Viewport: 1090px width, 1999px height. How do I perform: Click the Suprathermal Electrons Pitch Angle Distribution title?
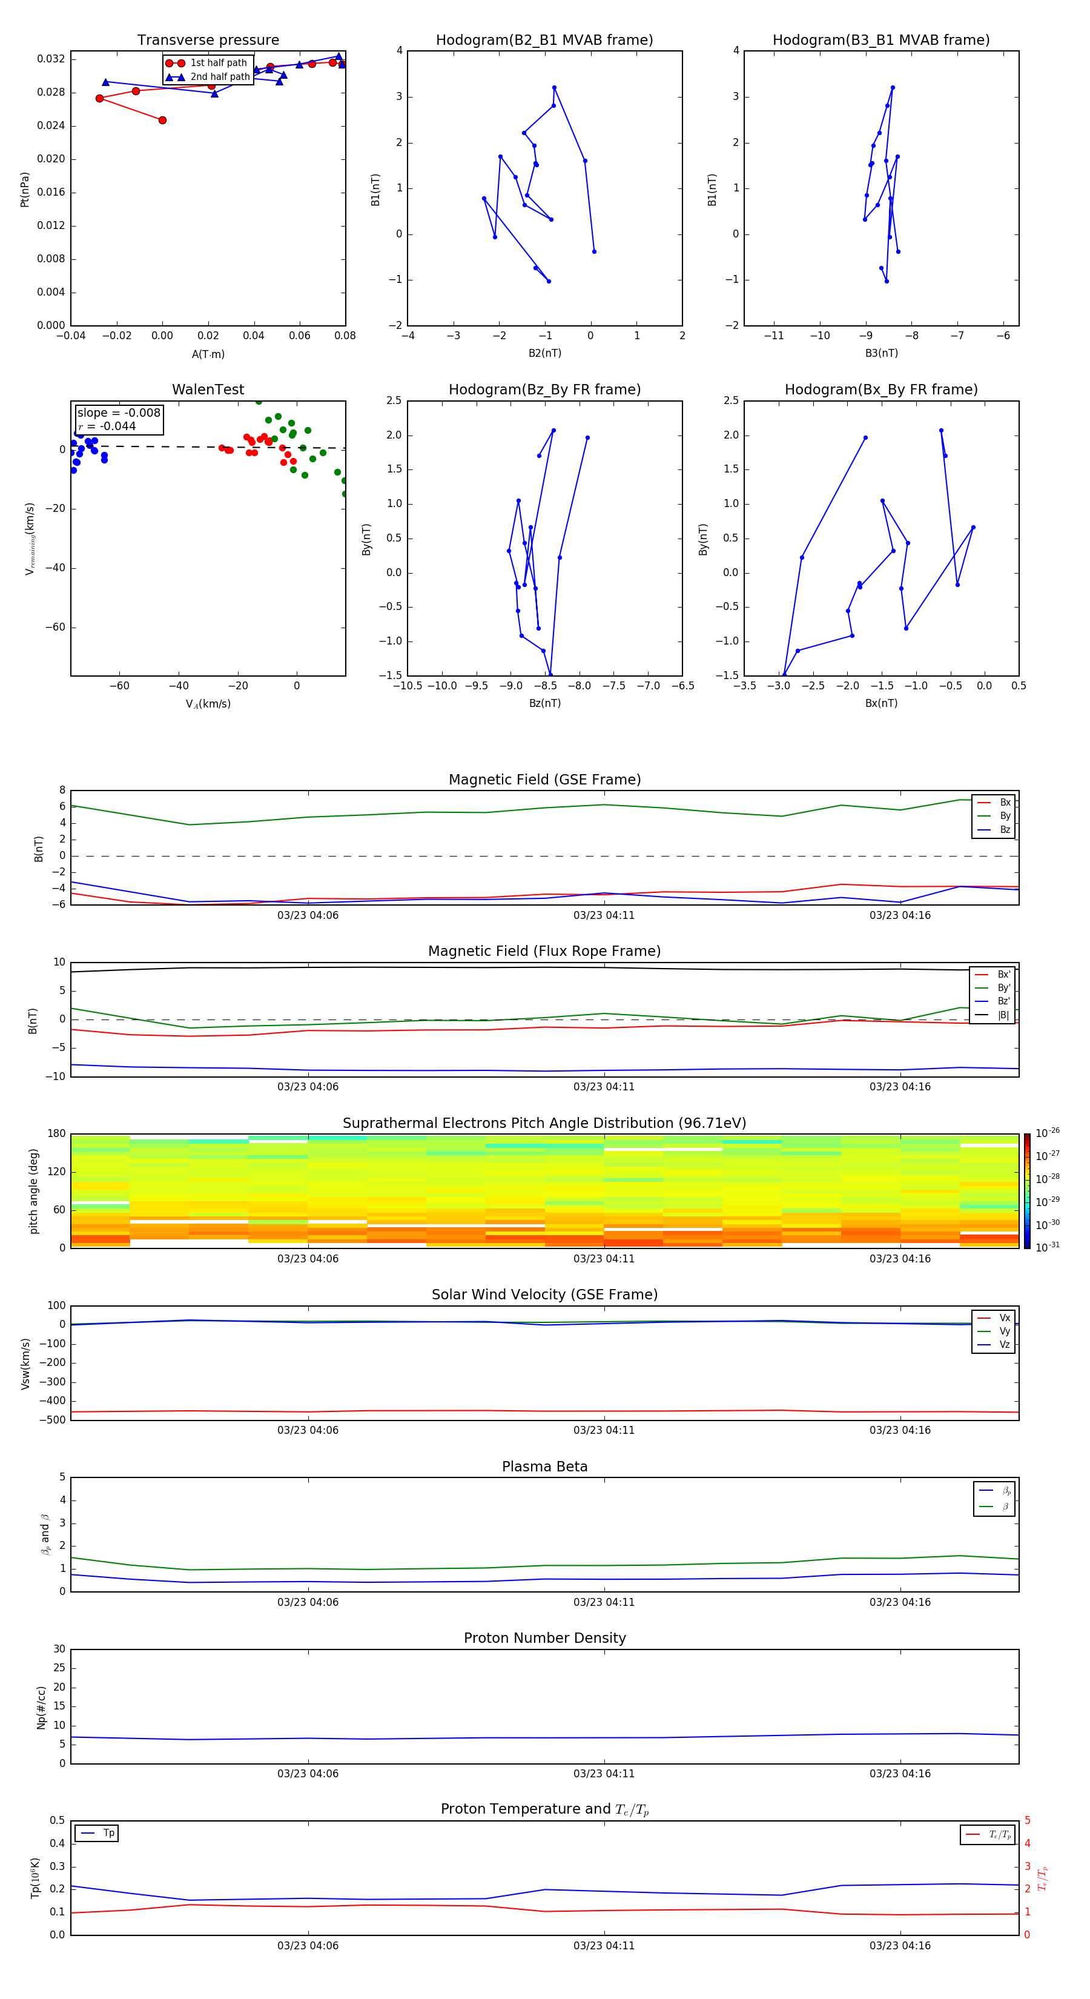coord(544,1124)
